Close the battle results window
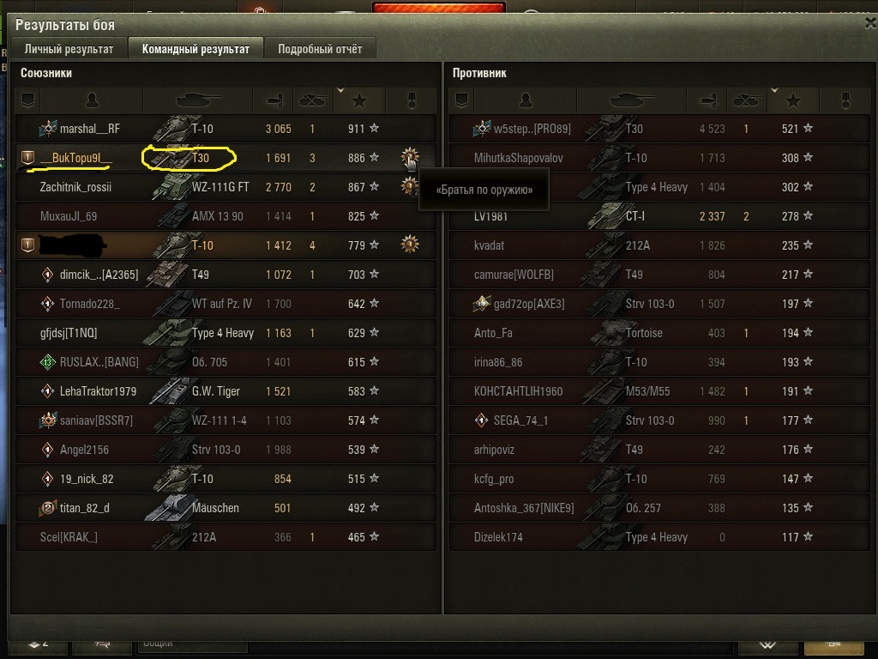 (x=871, y=23)
